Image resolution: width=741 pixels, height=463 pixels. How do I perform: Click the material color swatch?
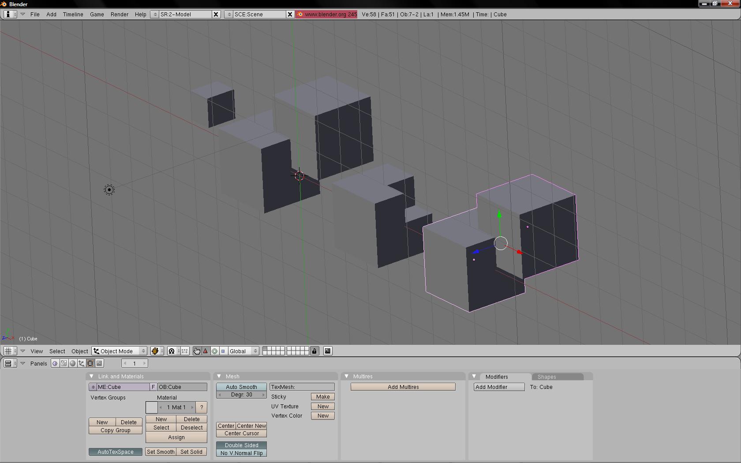[x=151, y=407]
